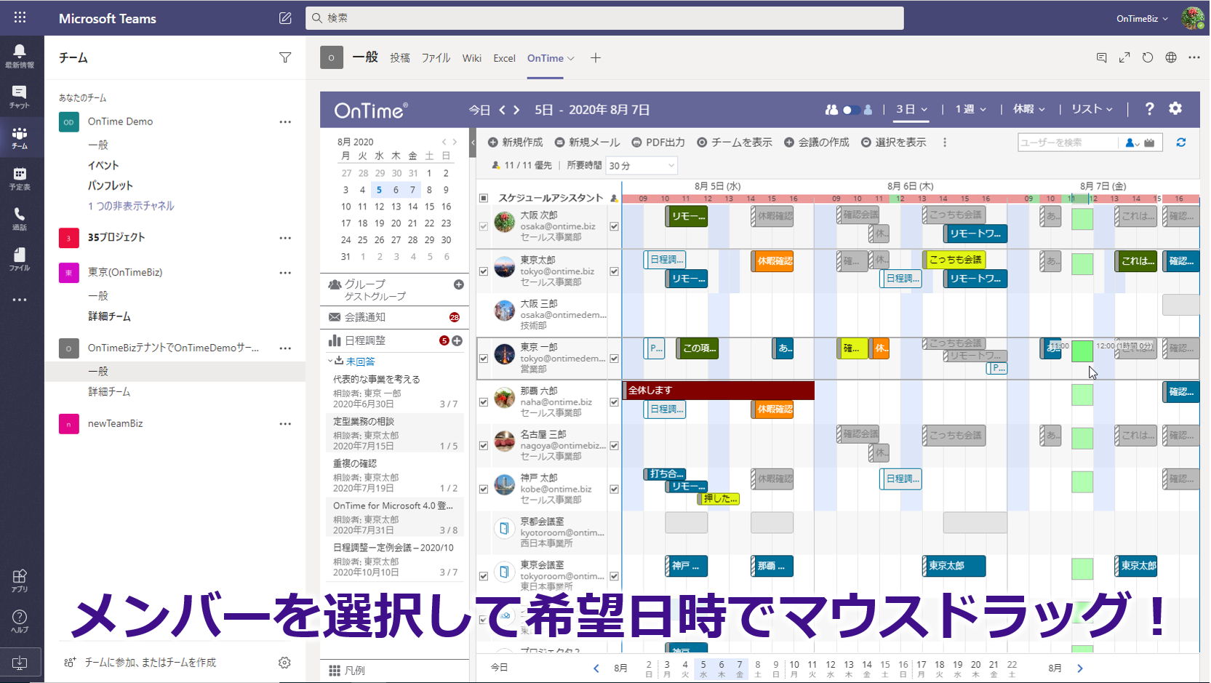The image size is (1211, 683).
Task: Open the tab in website globe icon
Action: pos(1171,57)
